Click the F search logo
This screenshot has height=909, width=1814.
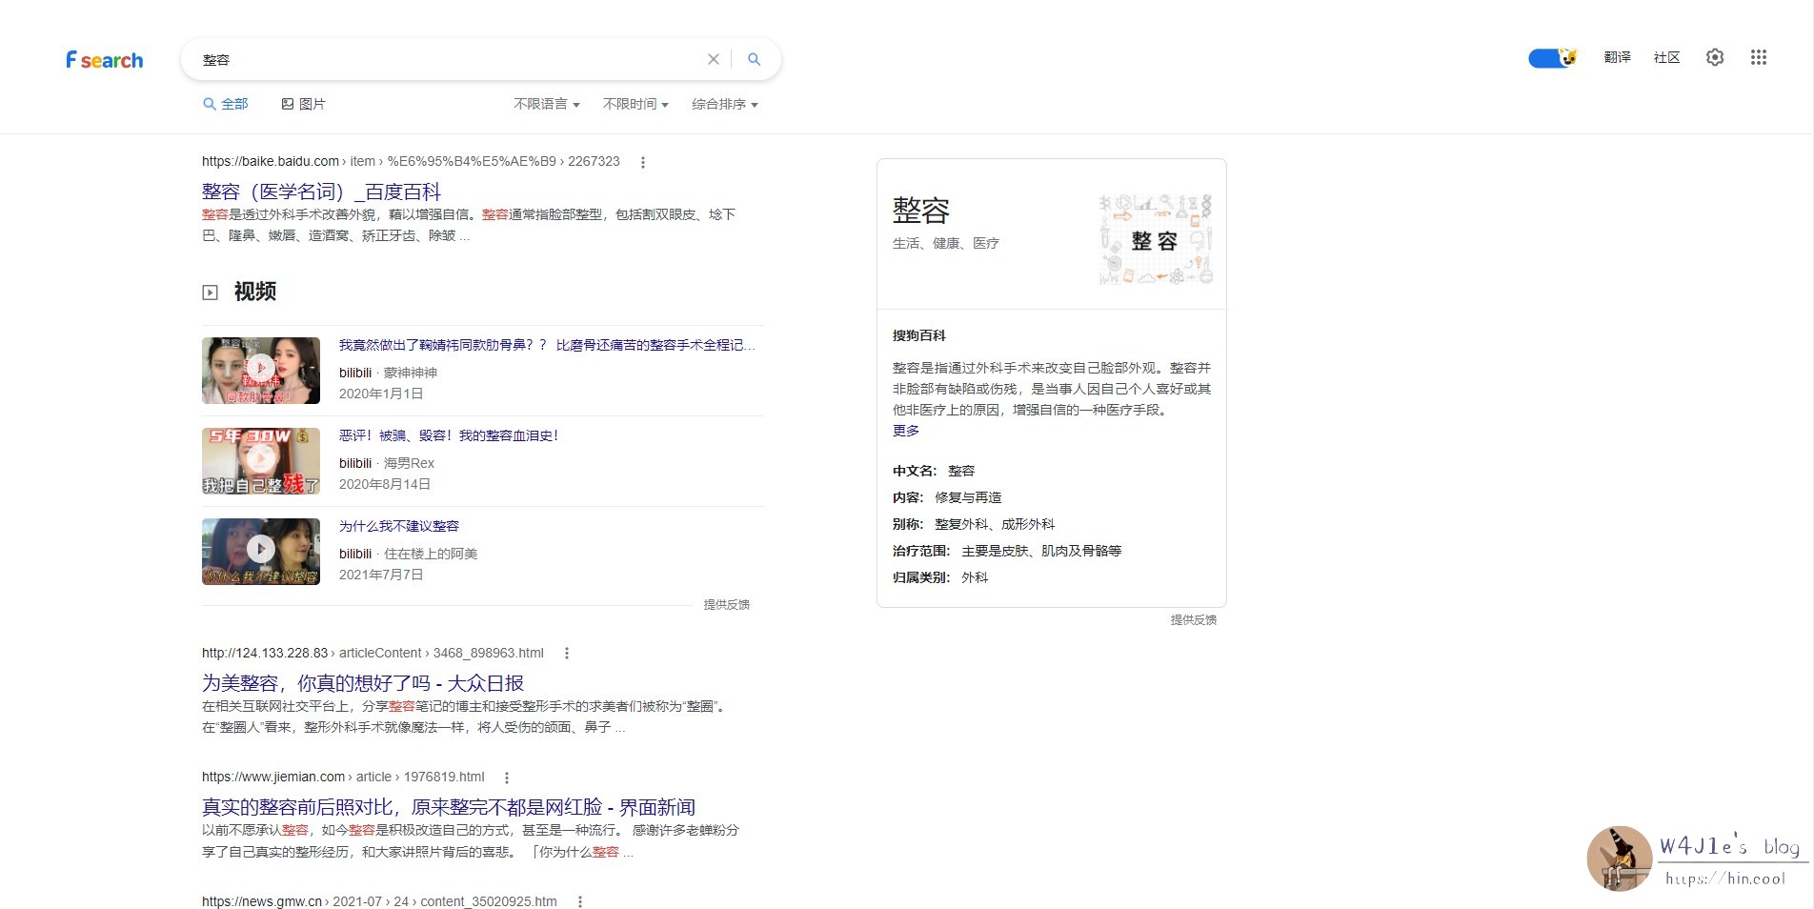point(104,59)
